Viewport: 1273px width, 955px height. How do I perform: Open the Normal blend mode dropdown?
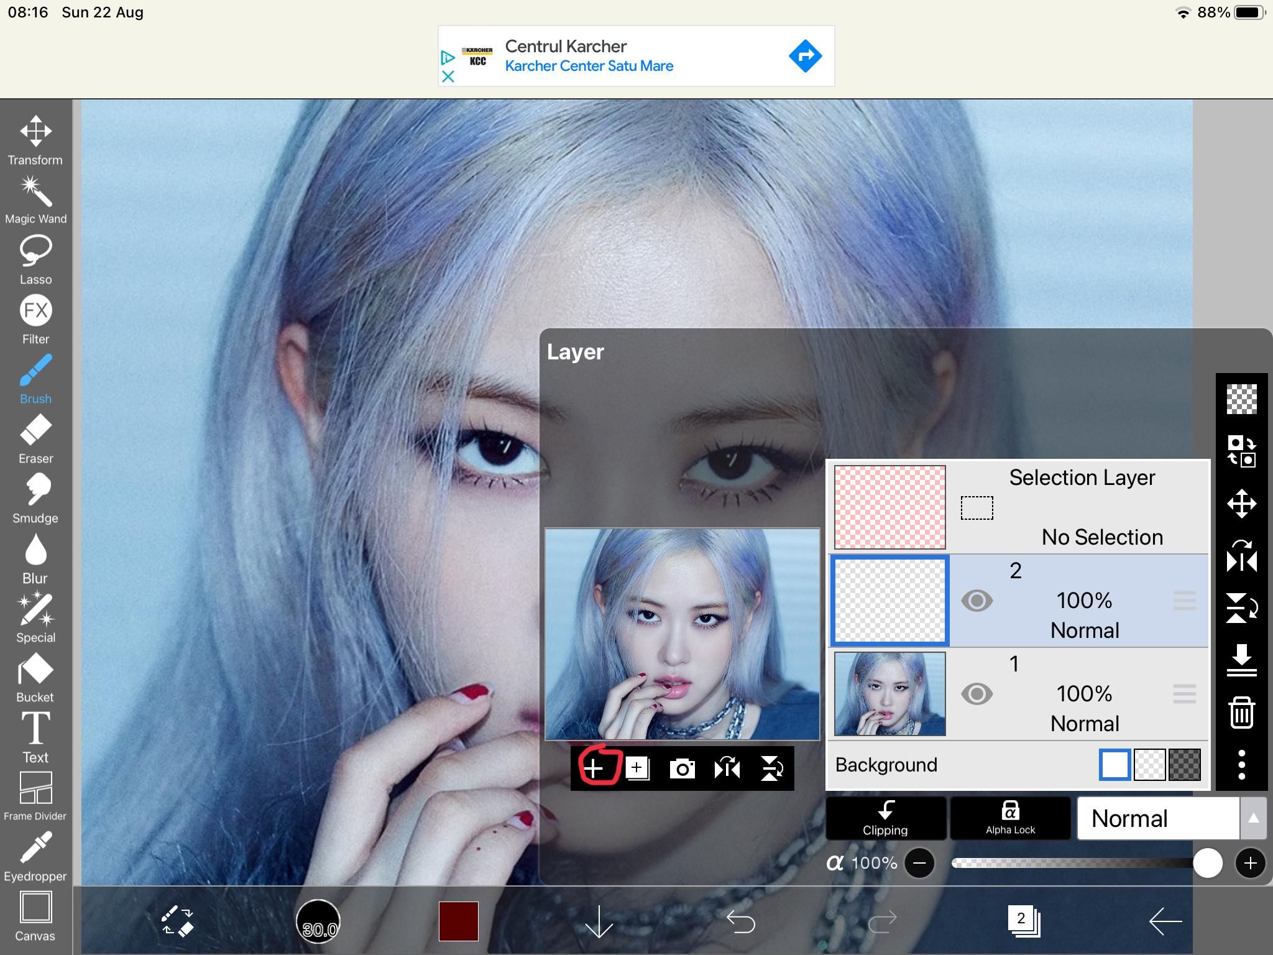(1157, 818)
